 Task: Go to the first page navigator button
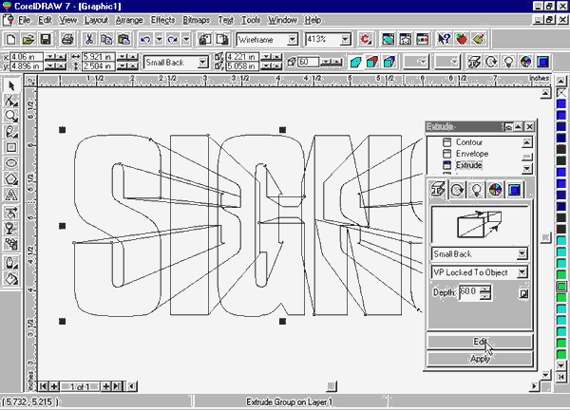(x=43, y=386)
